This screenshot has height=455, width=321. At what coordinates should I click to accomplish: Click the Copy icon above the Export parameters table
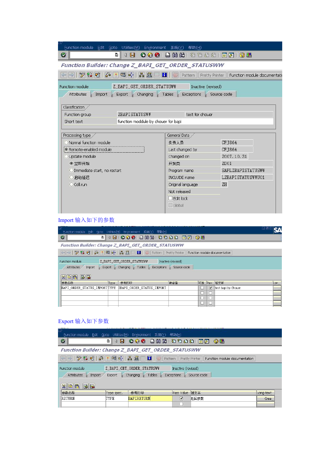(70, 386)
